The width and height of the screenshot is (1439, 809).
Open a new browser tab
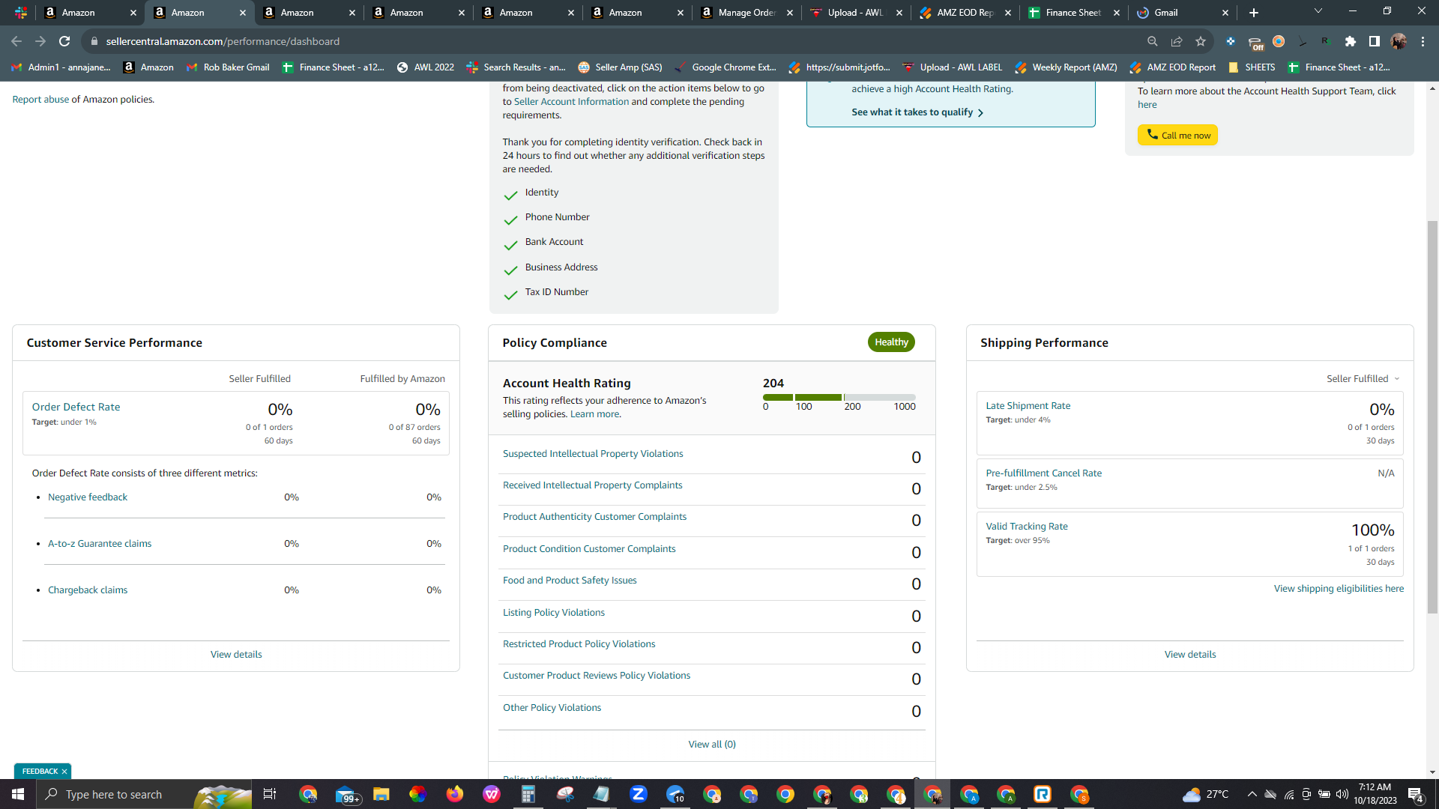1254,13
